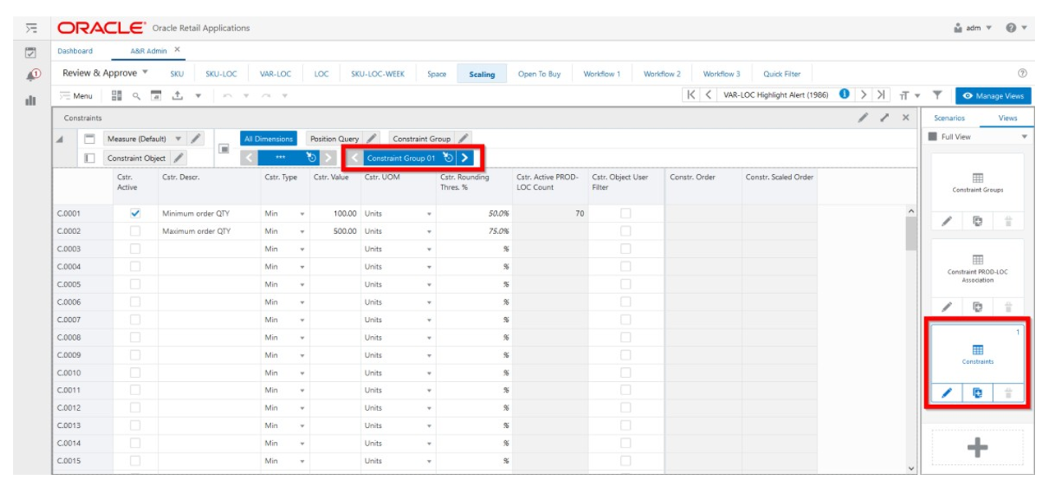Uncheck Cstr. Active for C.0001
This screenshot has height=483, width=1054.
(136, 213)
